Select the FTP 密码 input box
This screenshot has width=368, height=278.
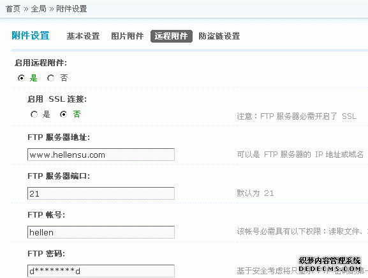coord(101,271)
